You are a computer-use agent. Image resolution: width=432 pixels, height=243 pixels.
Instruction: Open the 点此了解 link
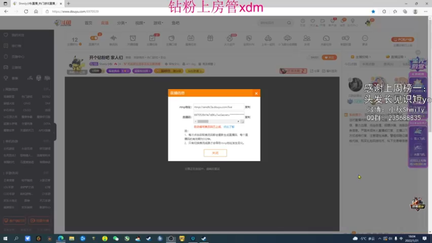[x=229, y=127]
